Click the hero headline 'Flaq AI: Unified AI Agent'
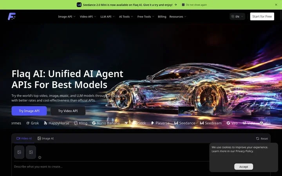This screenshot has height=176, width=282. tap(67, 74)
